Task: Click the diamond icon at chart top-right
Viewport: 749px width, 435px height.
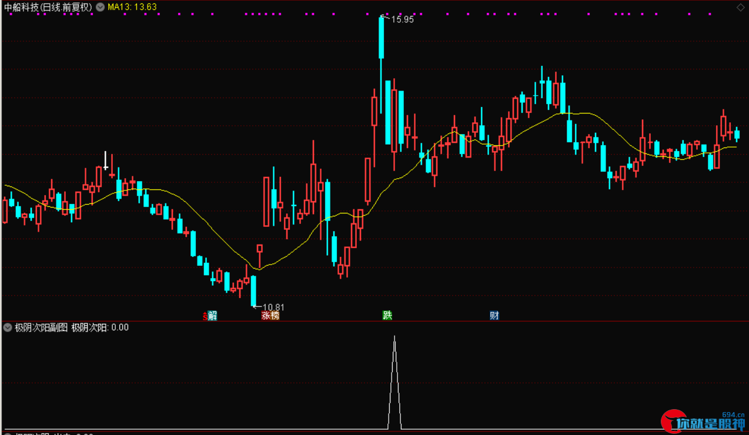Action: click(740, 6)
